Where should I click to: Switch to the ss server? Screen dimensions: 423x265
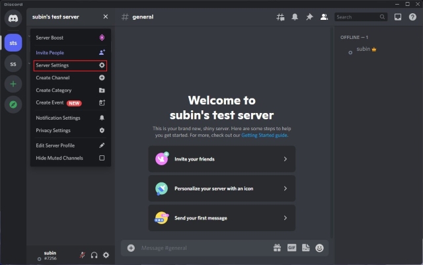tap(13, 63)
